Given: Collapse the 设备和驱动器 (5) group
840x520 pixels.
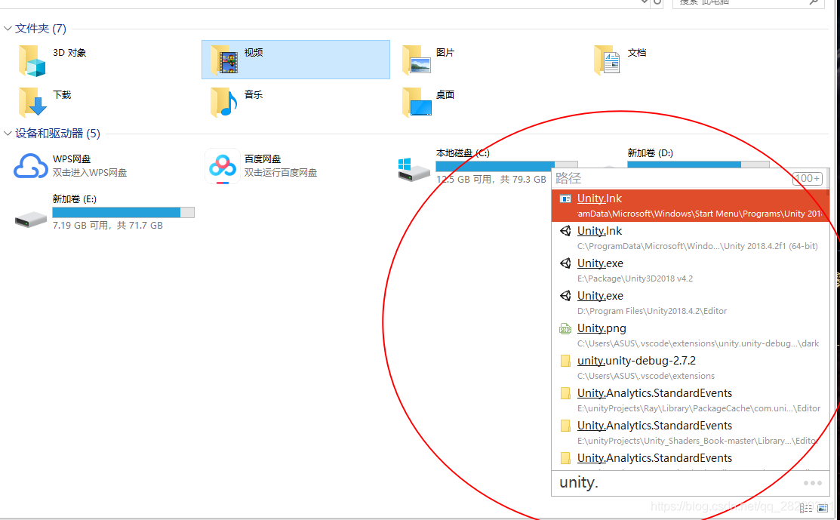Looking at the screenshot, I should coord(8,134).
